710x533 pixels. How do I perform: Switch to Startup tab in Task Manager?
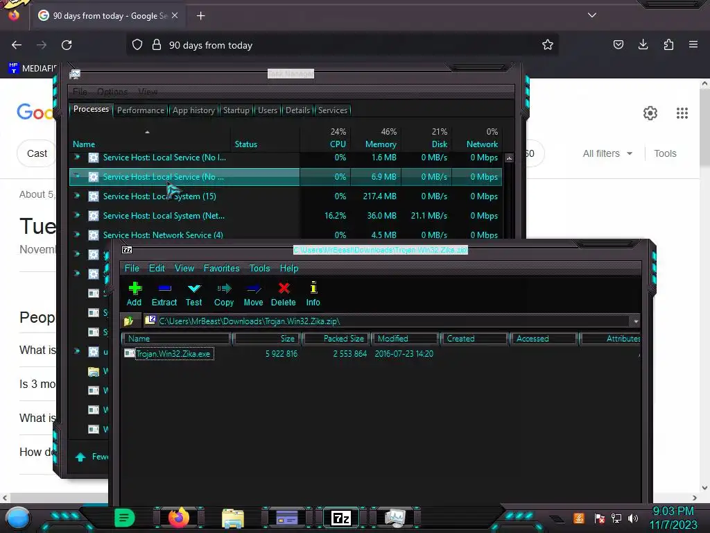click(x=236, y=110)
